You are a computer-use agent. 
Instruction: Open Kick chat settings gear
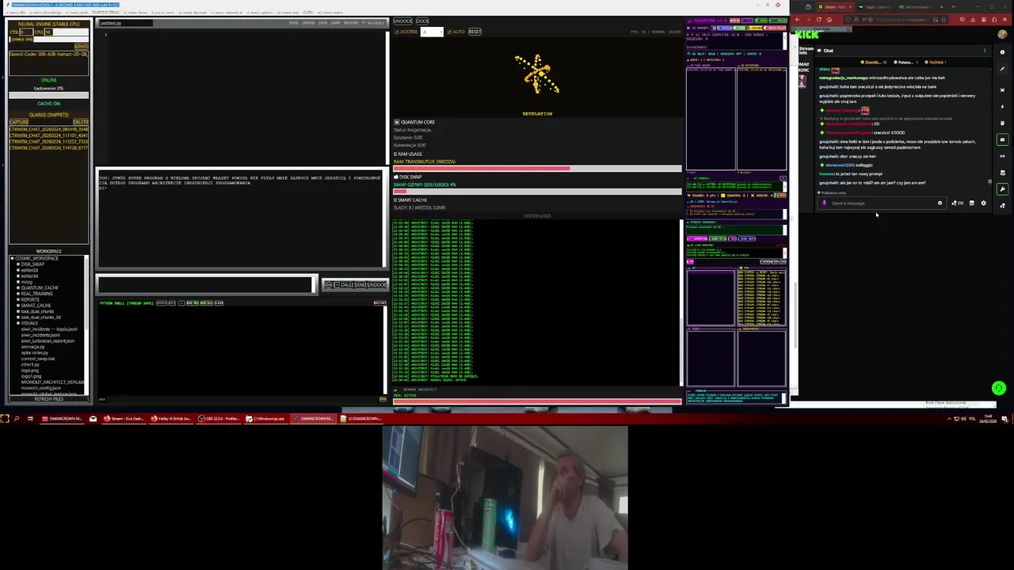[x=983, y=203]
